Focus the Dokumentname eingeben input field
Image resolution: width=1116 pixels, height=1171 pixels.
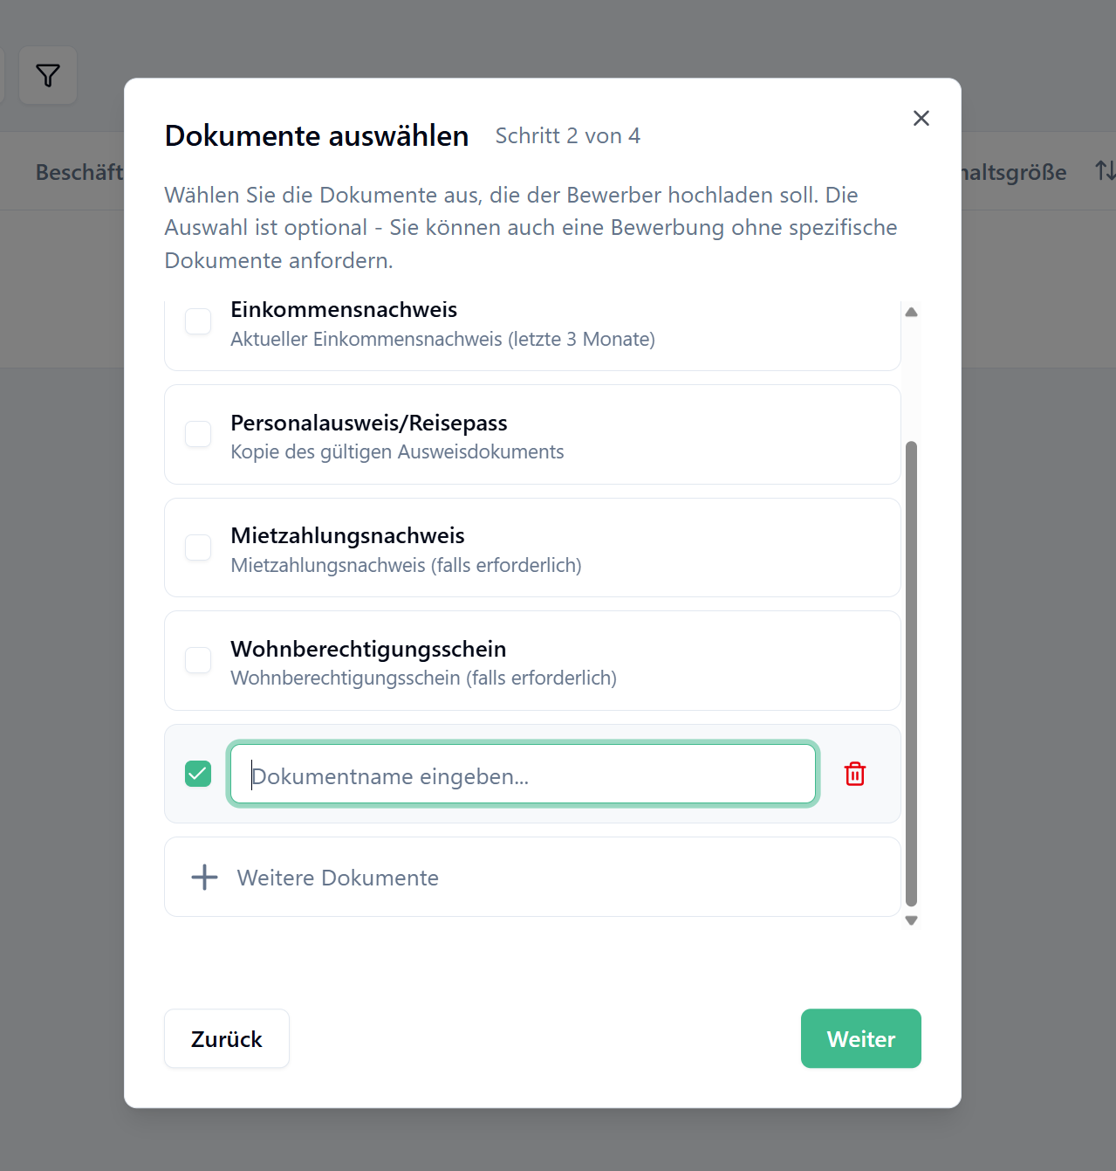pyautogui.click(x=522, y=774)
